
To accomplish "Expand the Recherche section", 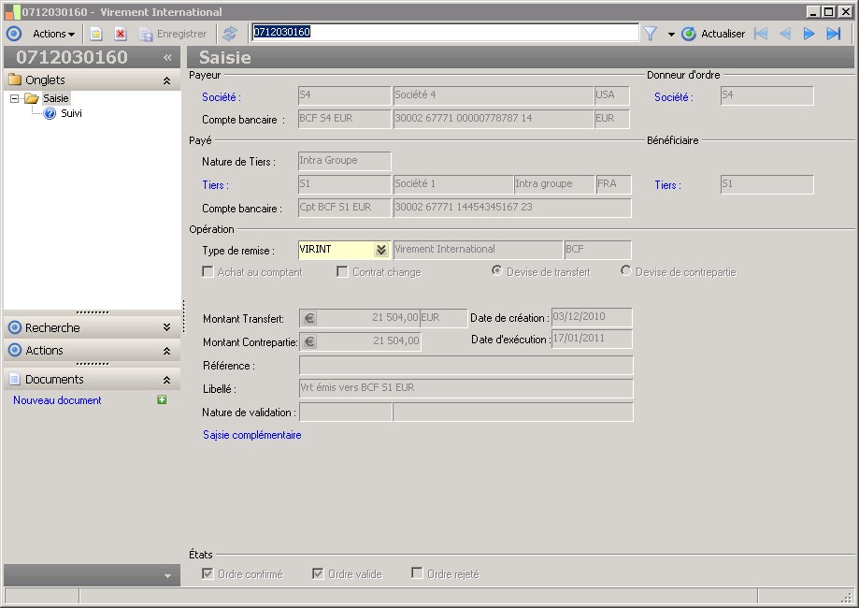I will click(166, 327).
